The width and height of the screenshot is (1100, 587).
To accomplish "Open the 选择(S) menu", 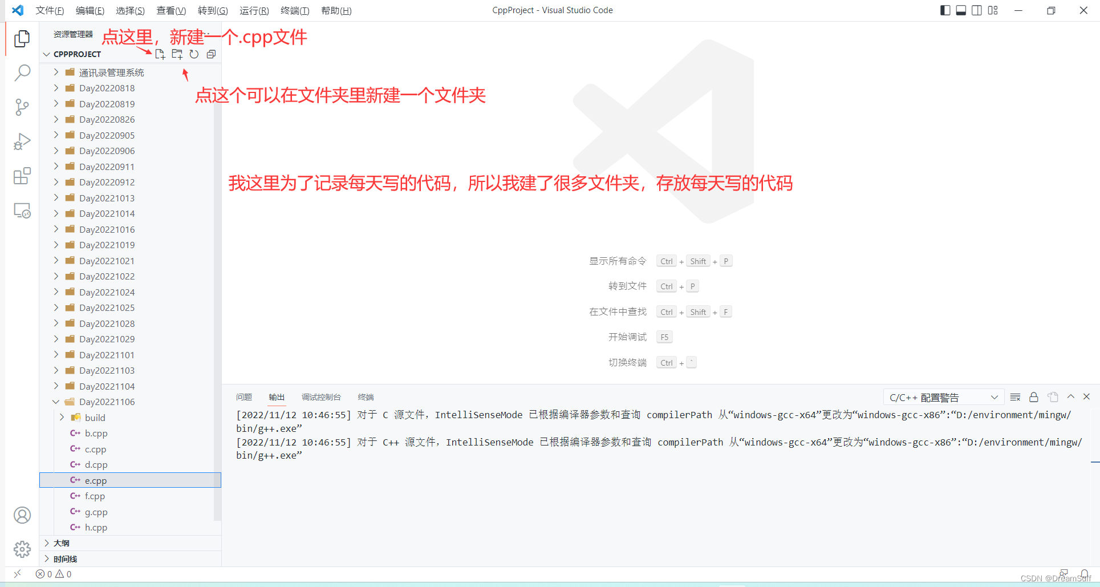I will (x=130, y=10).
